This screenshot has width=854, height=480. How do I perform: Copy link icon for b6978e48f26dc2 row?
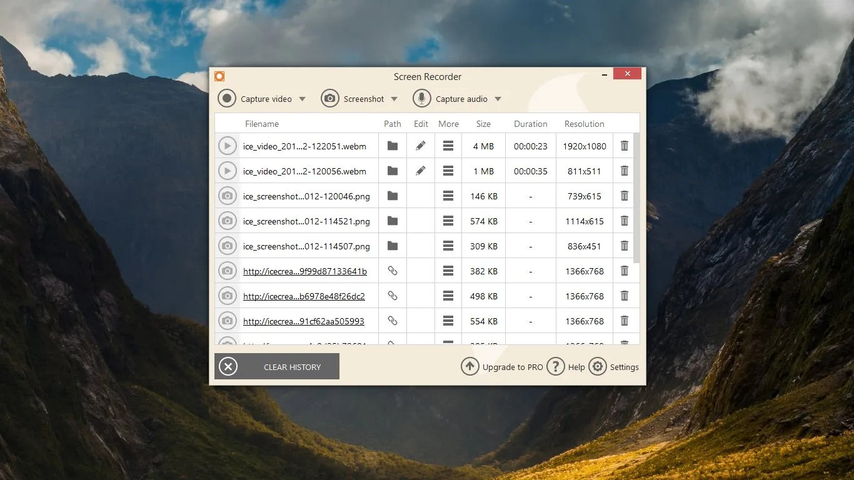[393, 296]
